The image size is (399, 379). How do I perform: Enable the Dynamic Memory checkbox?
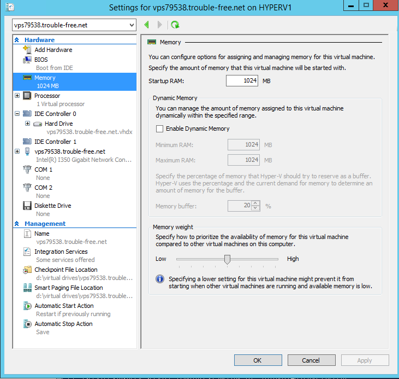coord(159,129)
